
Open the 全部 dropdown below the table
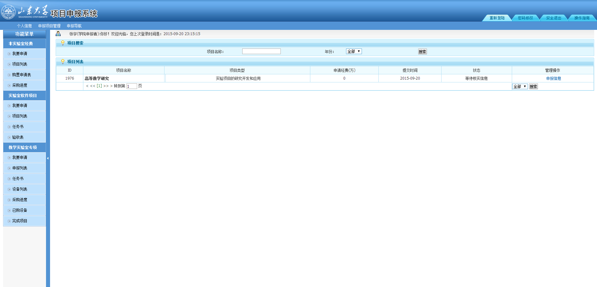click(520, 86)
